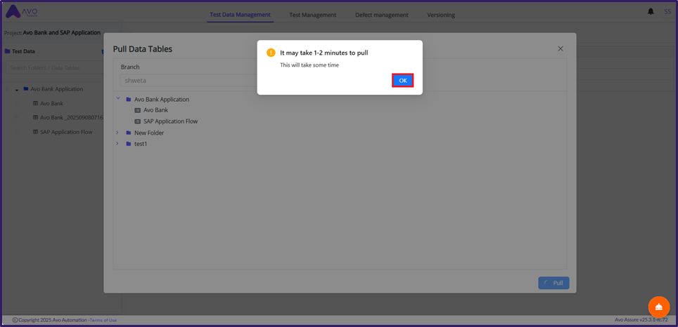Select the SAP Application Flow table in the dialog
Viewport: 678px width, 327px height.
click(x=170, y=121)
